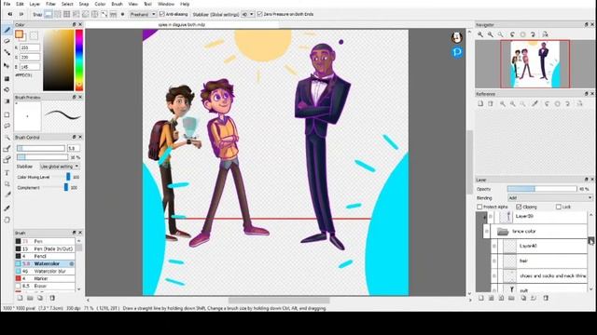
Task: Open the Blending mode dropdown
Action: [550, 198]
